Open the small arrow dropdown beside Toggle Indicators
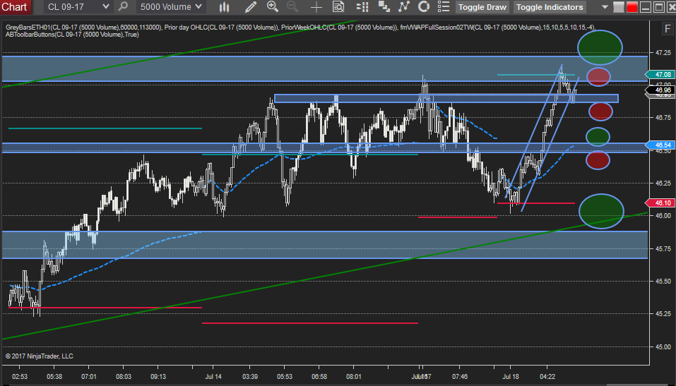Screen dimensions: 676x386 [605, 7]
